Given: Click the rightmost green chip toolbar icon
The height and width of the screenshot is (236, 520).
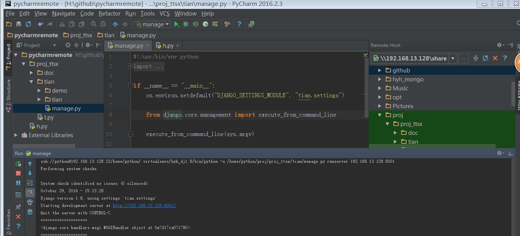Looking at the screenshot, I should click(x=252, y=24).
